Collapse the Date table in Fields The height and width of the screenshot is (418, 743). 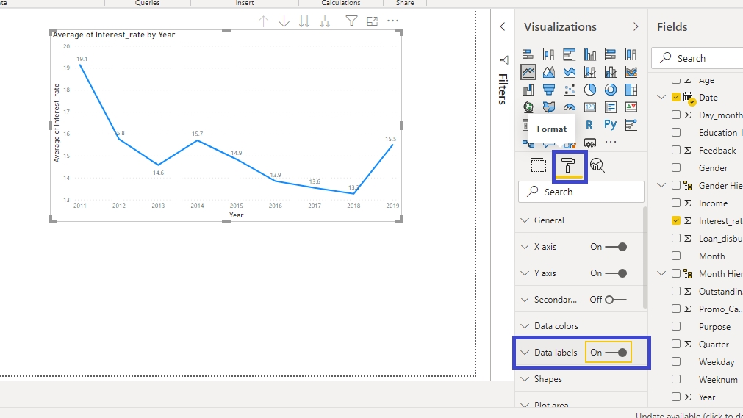[662, 97]
